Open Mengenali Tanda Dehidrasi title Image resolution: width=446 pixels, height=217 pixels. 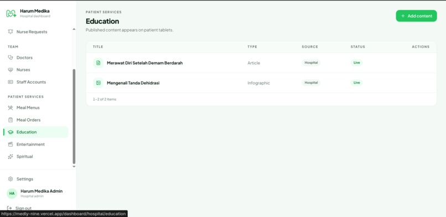pos(133,83)
